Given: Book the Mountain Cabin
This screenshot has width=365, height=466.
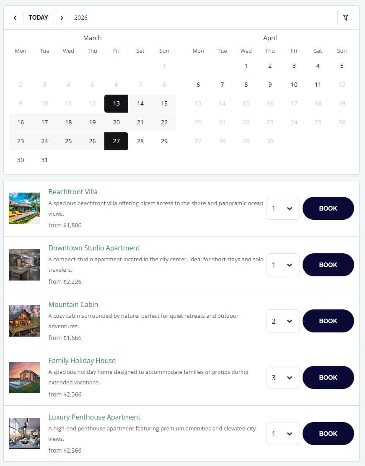Looking at the screenshot, I should (x=328, y=321).
